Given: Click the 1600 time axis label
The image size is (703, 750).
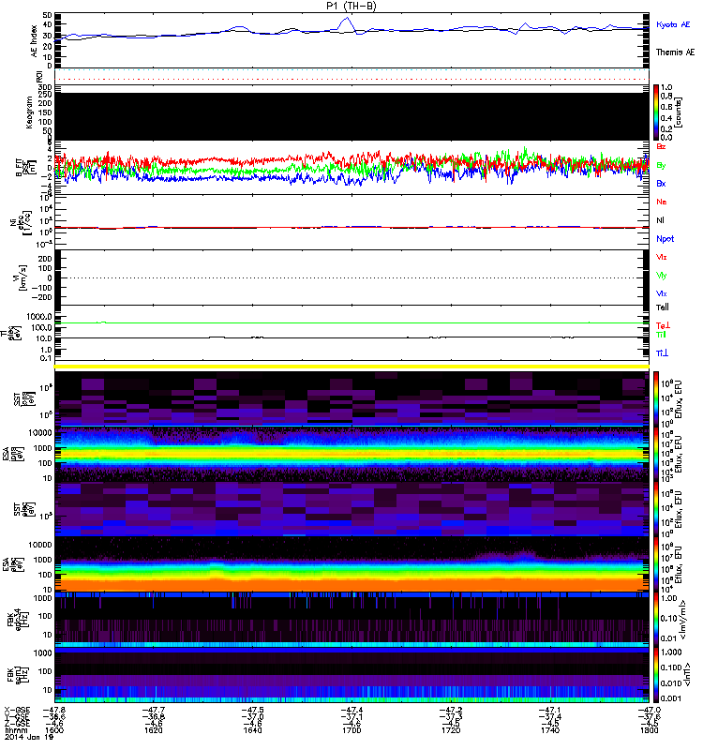Looking at the screenshot, I should (x=54, y=730).
